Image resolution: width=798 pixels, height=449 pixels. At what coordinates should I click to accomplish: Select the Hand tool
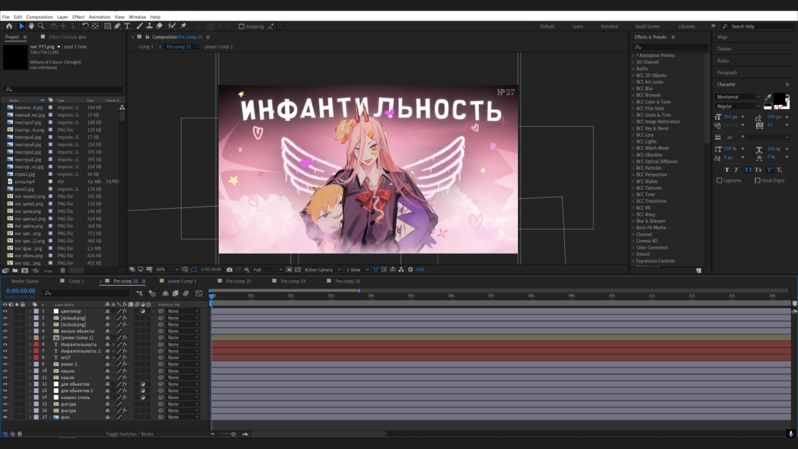[x=31, y=26]
